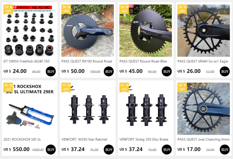Click the 45% OFF badge on the RockShox
The width and height of the screenshot is (233, 159).
click(8, 87)
